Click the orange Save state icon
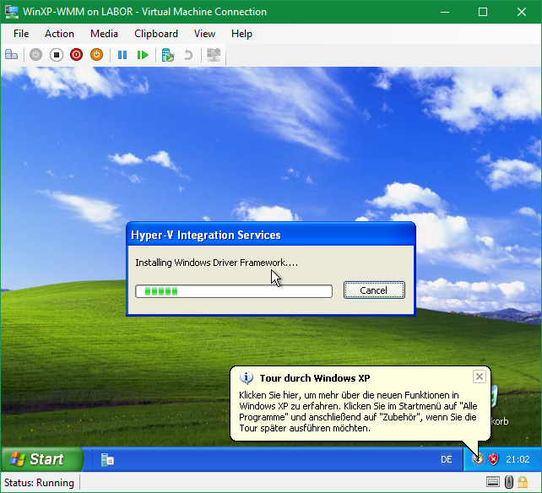 pyautogui.click(x=97, y=55)
